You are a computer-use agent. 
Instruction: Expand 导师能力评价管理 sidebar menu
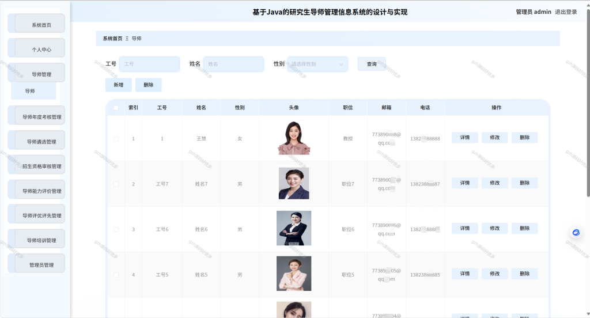(40, 190)
